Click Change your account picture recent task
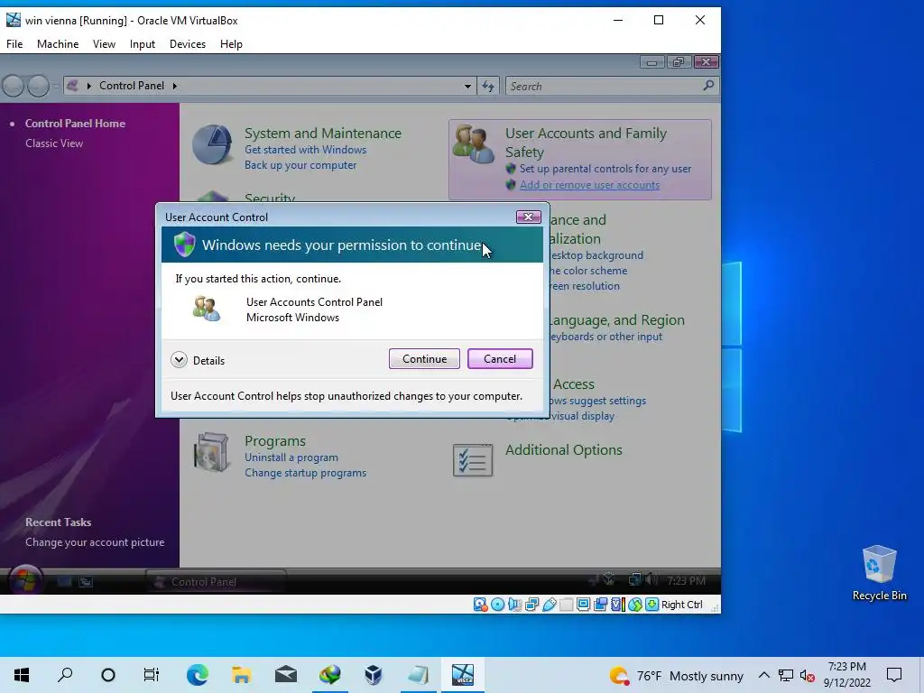The image size is (924, 693). (95, 542)
